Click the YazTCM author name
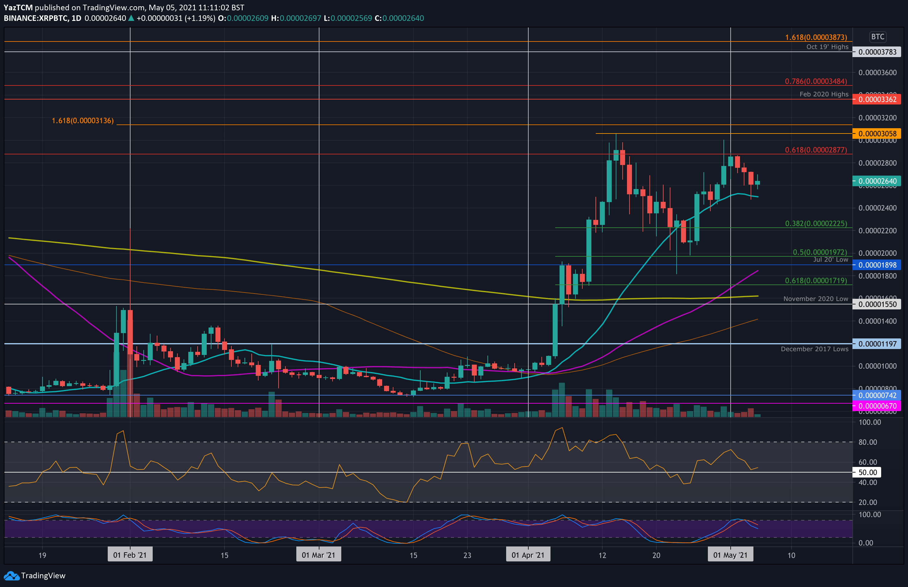 18,7
